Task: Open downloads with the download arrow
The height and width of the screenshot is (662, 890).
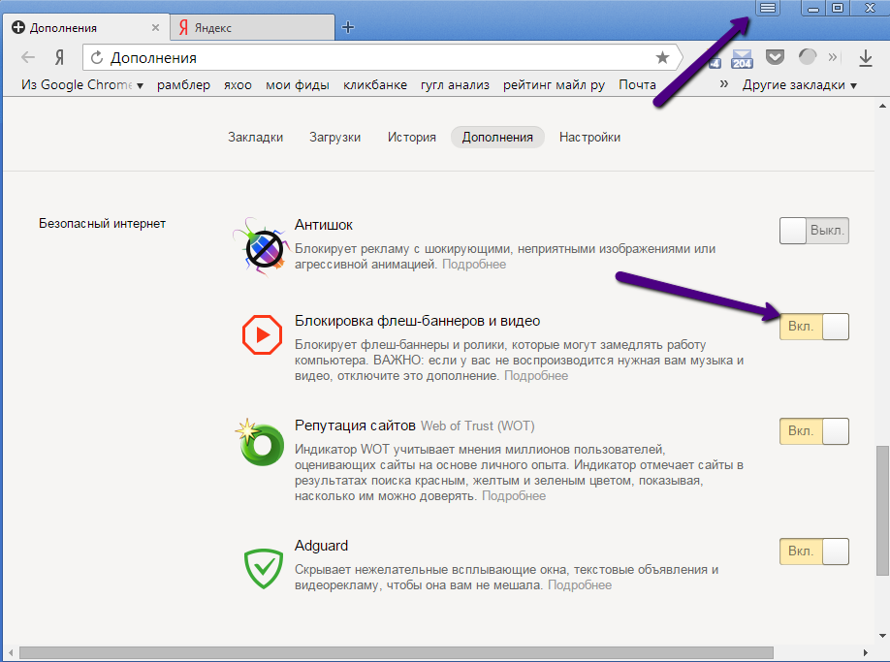Action: click(865, 58)
